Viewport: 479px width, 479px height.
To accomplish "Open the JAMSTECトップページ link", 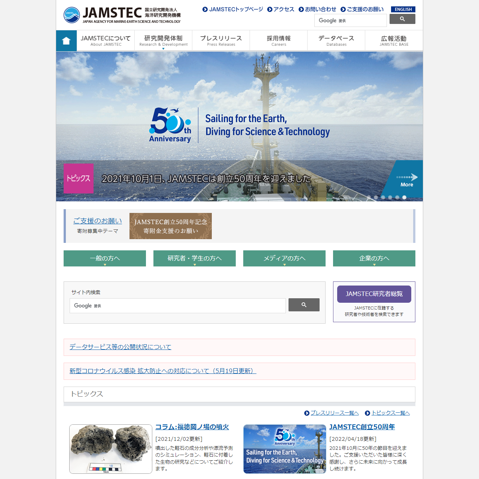I will (x=236, y=9).
